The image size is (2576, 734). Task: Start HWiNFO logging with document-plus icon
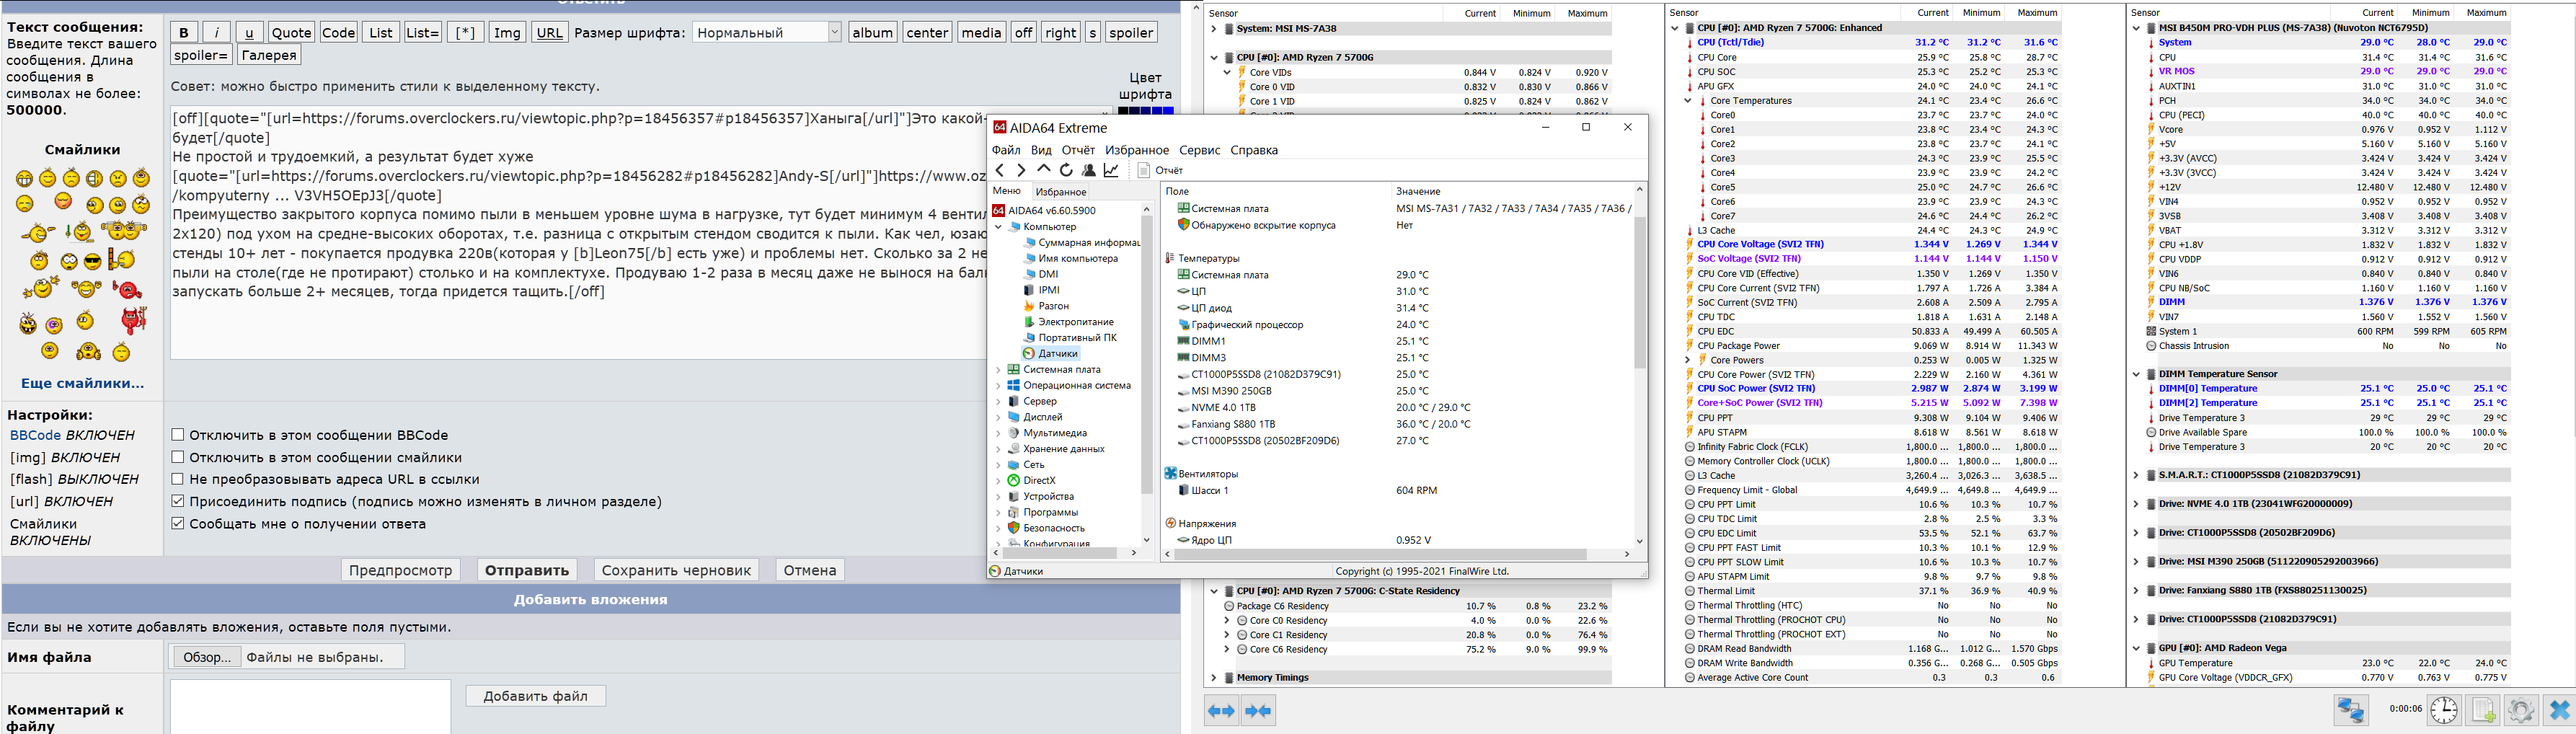coord(2482,710)
